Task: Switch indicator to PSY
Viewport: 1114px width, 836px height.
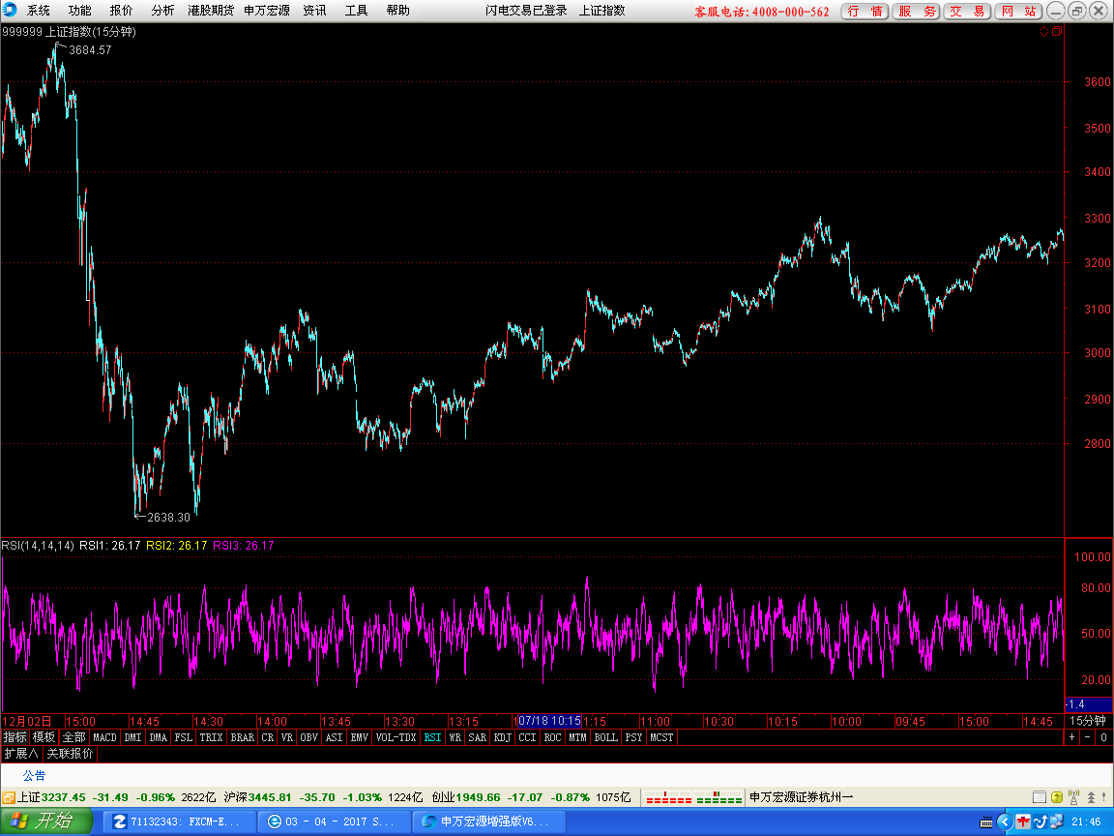Action: (x=633, y=737)
